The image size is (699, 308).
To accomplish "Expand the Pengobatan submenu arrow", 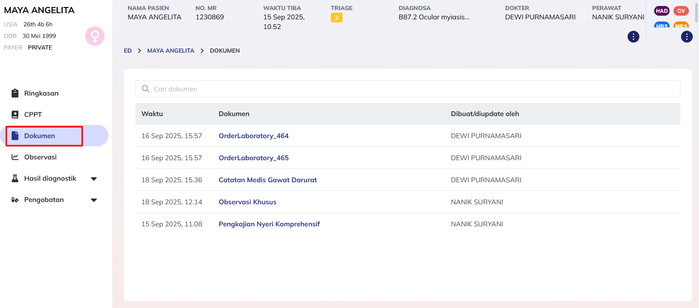I will click(94, 200).
